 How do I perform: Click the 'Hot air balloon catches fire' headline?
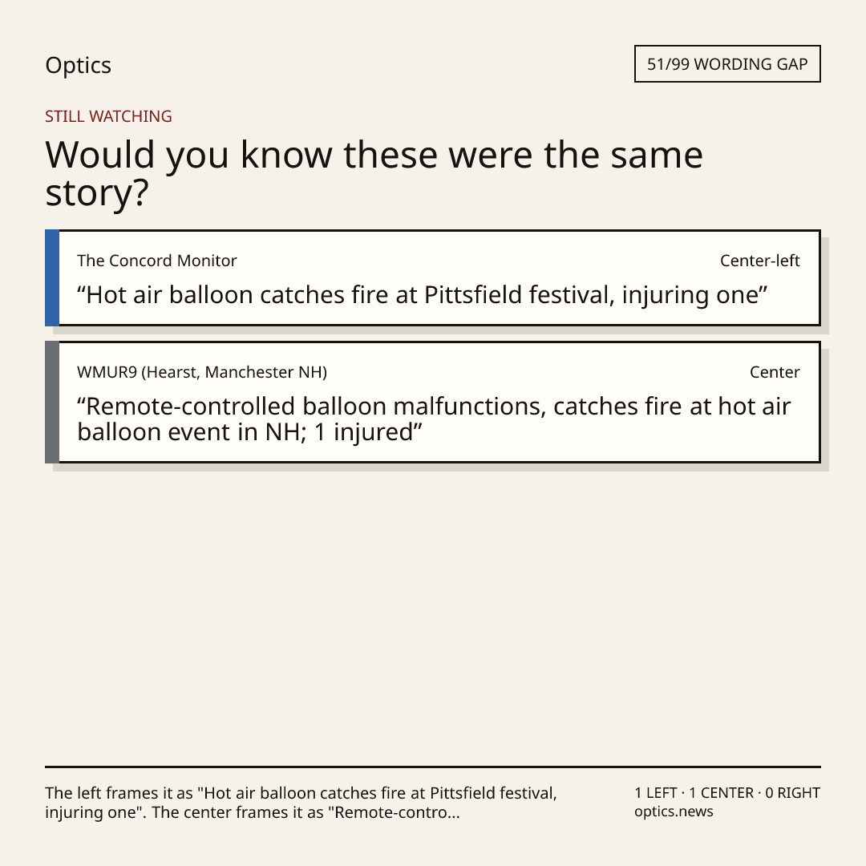coord(422,295)
